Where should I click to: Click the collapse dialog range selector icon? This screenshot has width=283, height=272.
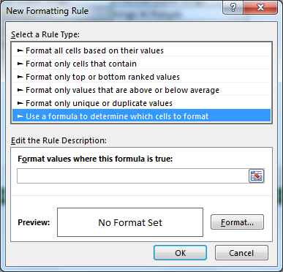256,175
